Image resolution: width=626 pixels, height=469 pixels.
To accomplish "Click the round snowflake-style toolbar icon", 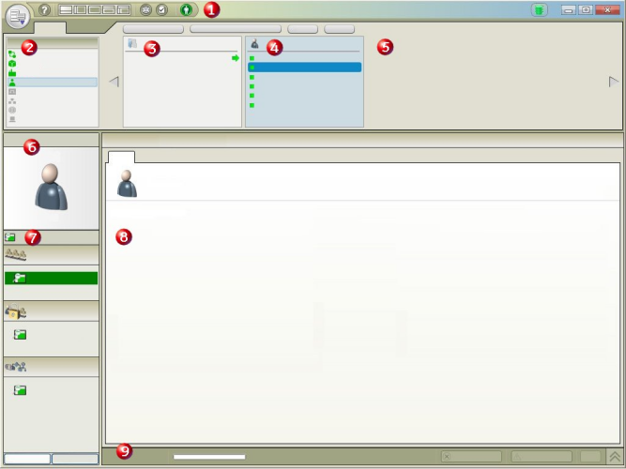I will click(x=145, y=10).
